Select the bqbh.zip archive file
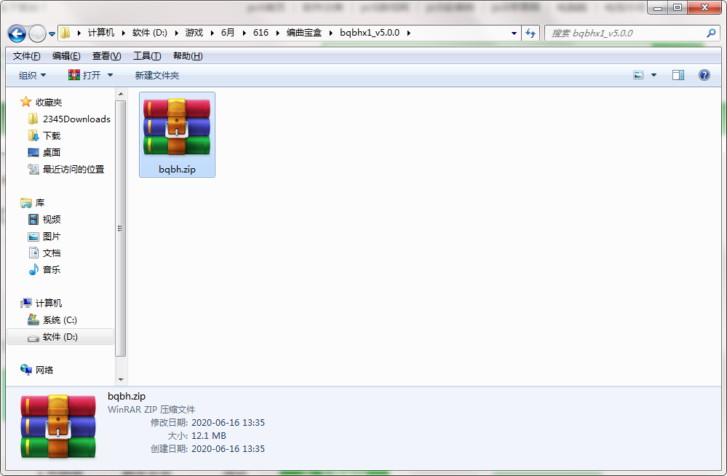 177,134
